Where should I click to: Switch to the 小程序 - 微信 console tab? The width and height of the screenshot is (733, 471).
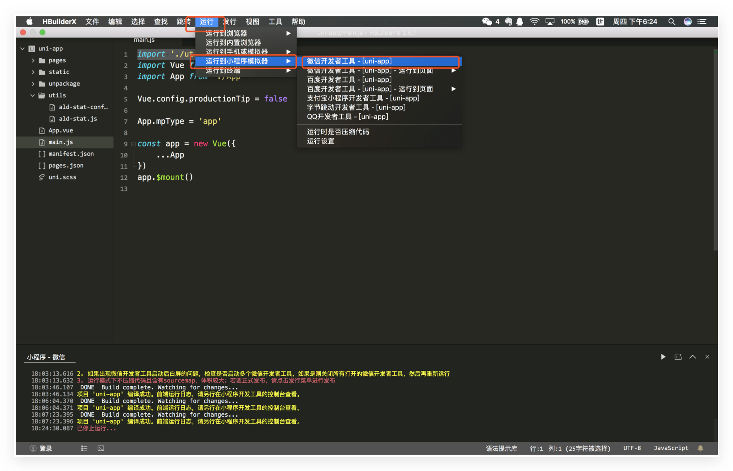46,357
